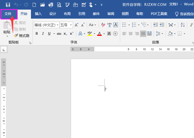Toggle character shading A button

click(109, 34)
